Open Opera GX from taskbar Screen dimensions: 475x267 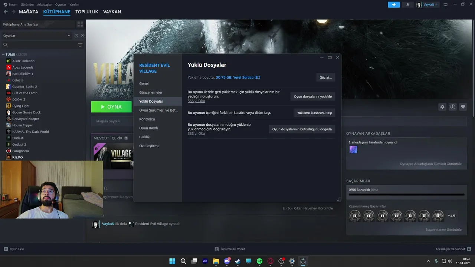[x=271, y=261]
